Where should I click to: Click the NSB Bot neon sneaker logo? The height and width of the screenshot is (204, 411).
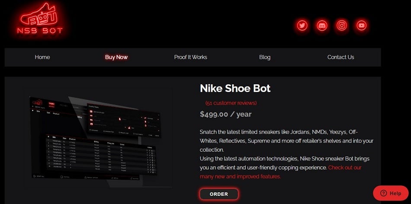coord(40,19)
